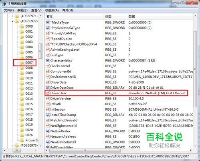Open the 帮助(H) menu
The image size is (200, 161).
coord(68,10)
